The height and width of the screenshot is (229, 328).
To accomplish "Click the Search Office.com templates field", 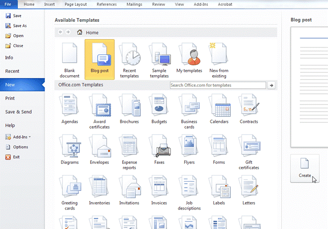I will [218, 85].
